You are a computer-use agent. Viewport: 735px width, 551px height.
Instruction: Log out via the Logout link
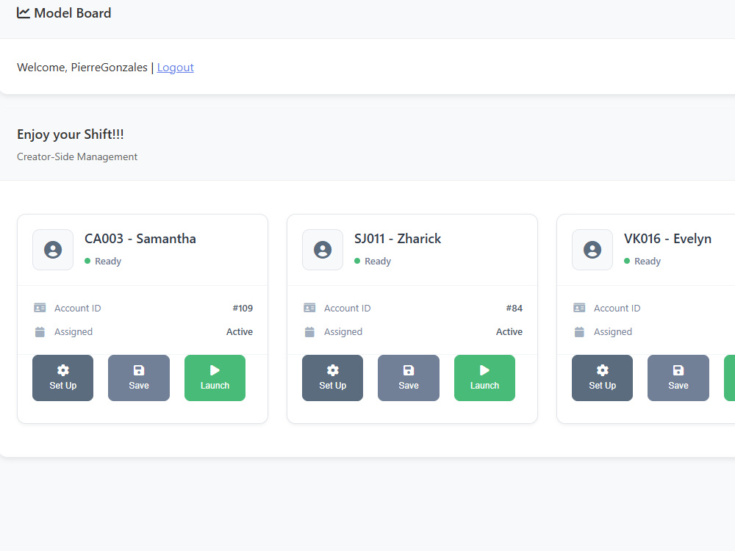point(176,68)
